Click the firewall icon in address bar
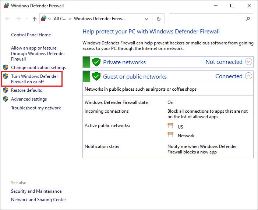 pyautogui.click(x=43, y=18)
